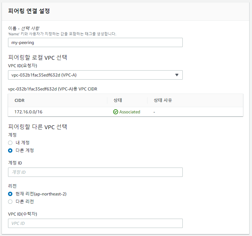The image size is (252, 236).
Task: Click the 다른 계정 label text
Action: coord(25,150)
